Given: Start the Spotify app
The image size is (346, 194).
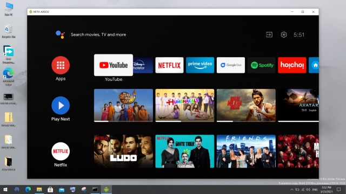Looking at the screenshot, I should pos(261,65).
